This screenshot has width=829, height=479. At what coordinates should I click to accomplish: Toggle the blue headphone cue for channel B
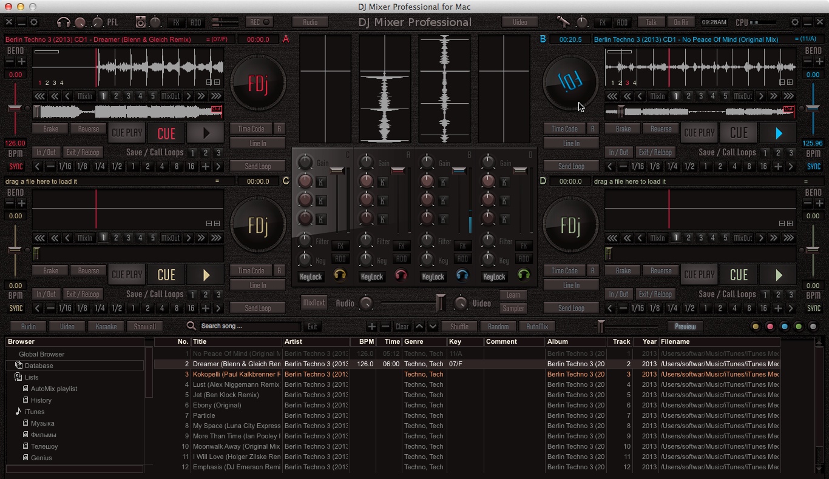[x=462, y=276]
